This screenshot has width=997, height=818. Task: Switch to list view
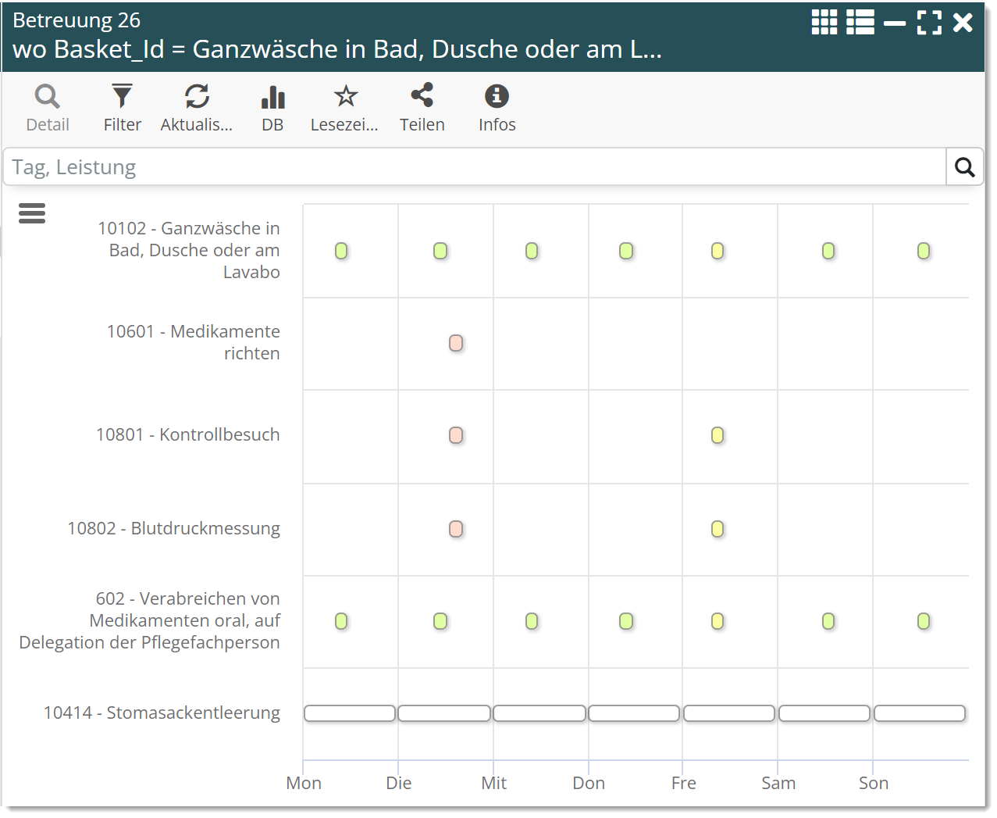[860, 23]
